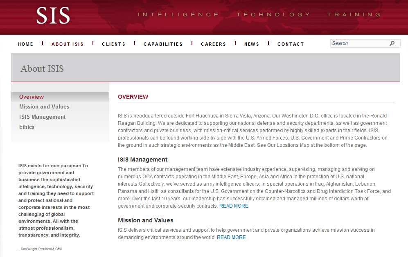408x257 pixels.
Task: Click READ MORE under Mission and Values
Action: pos(231,237)
